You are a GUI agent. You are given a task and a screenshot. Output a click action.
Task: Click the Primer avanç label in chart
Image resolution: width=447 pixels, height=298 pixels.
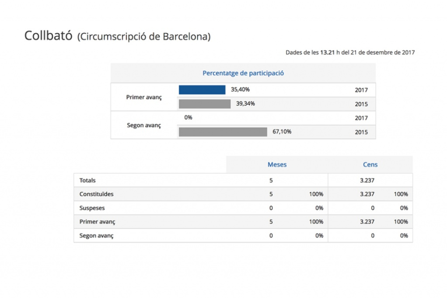[144, 97]
